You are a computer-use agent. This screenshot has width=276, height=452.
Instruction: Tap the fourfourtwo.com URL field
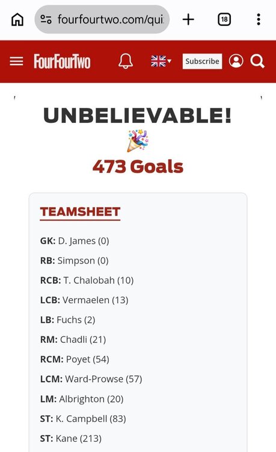tap(111, 20)
